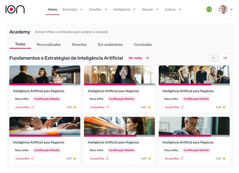Open thumbnail of gray-haired man with glasses
239x173 pixels.
194,126
